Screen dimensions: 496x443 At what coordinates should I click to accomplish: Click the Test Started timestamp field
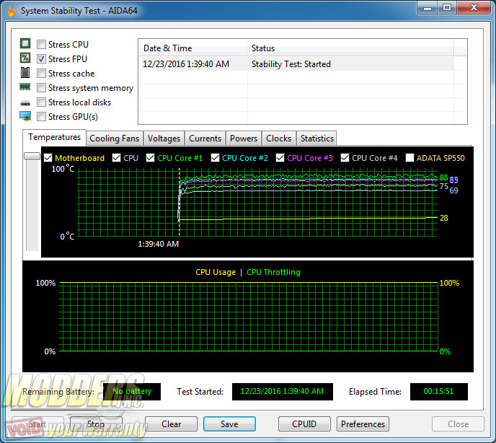click(282, 392)
